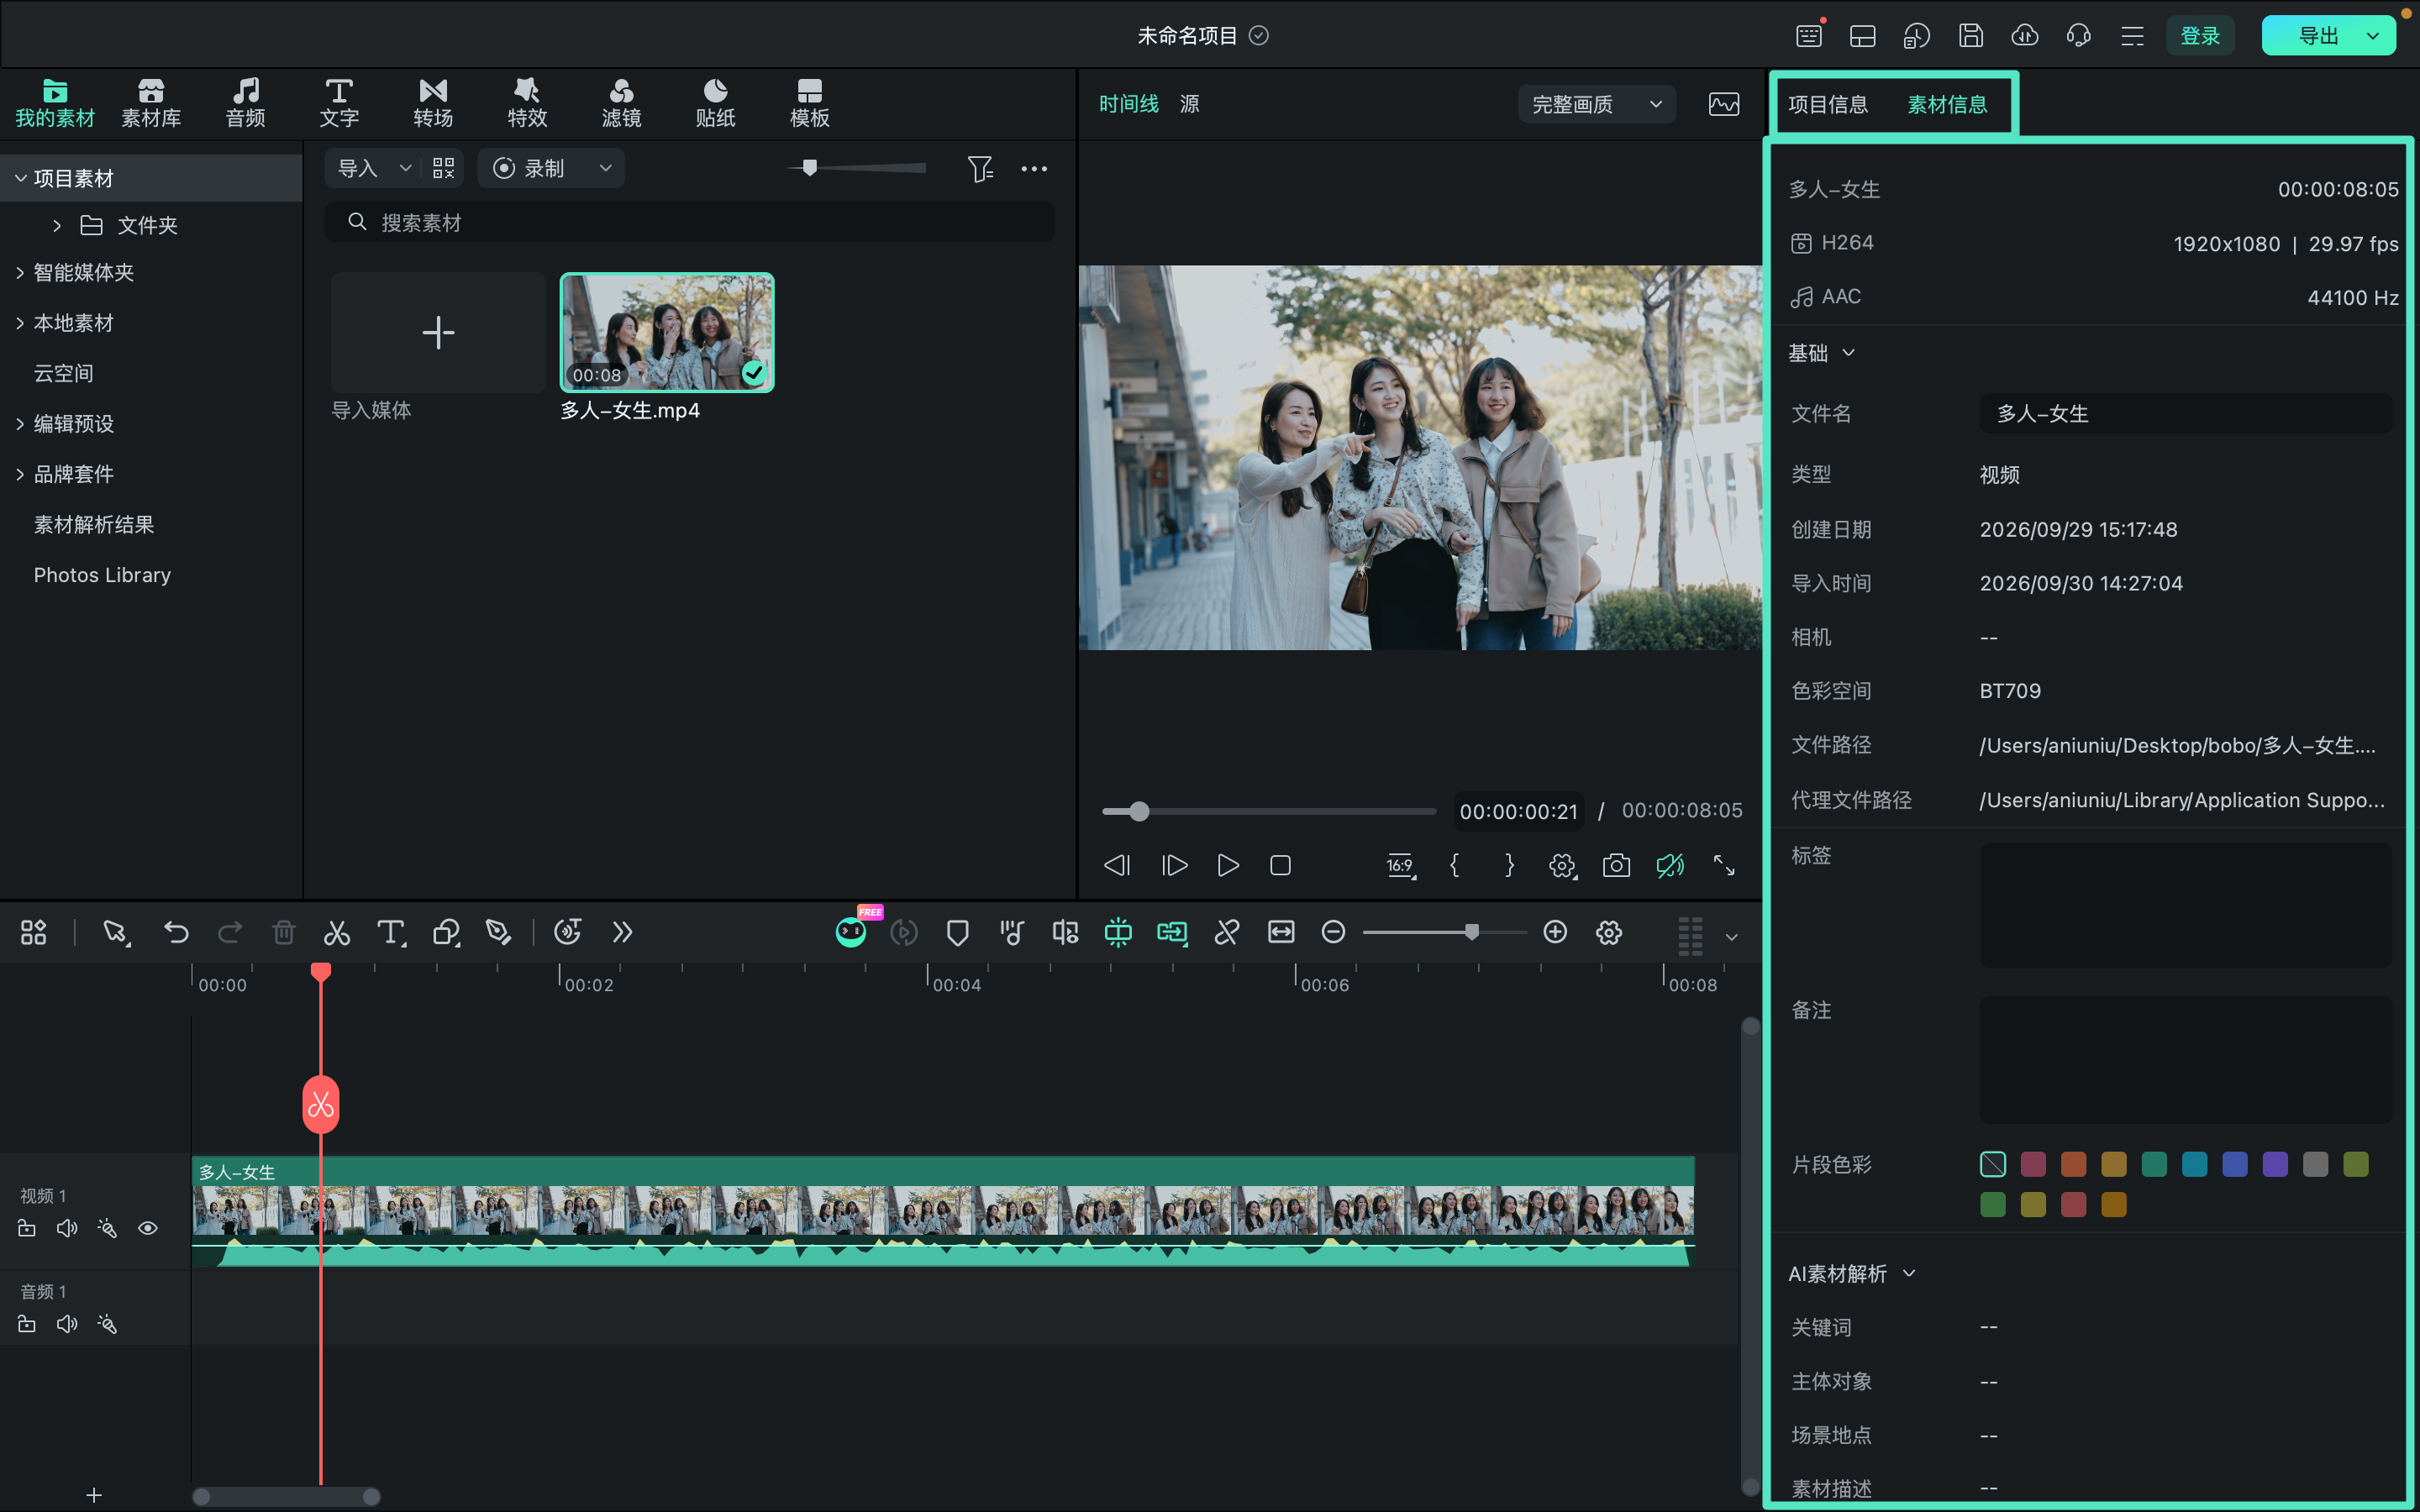Show more timeline tools

(x=622, y=933)
